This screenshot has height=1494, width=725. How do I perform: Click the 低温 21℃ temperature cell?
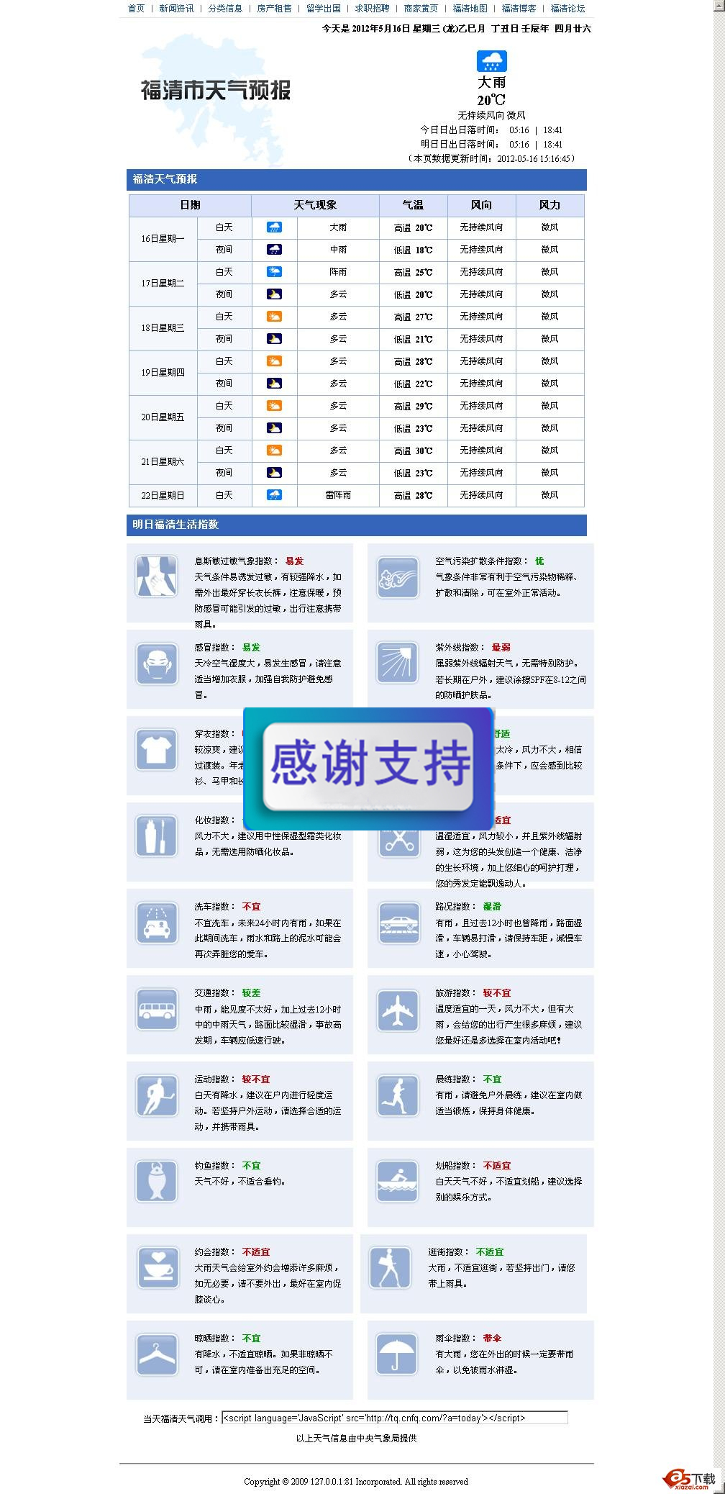(413, 339)
